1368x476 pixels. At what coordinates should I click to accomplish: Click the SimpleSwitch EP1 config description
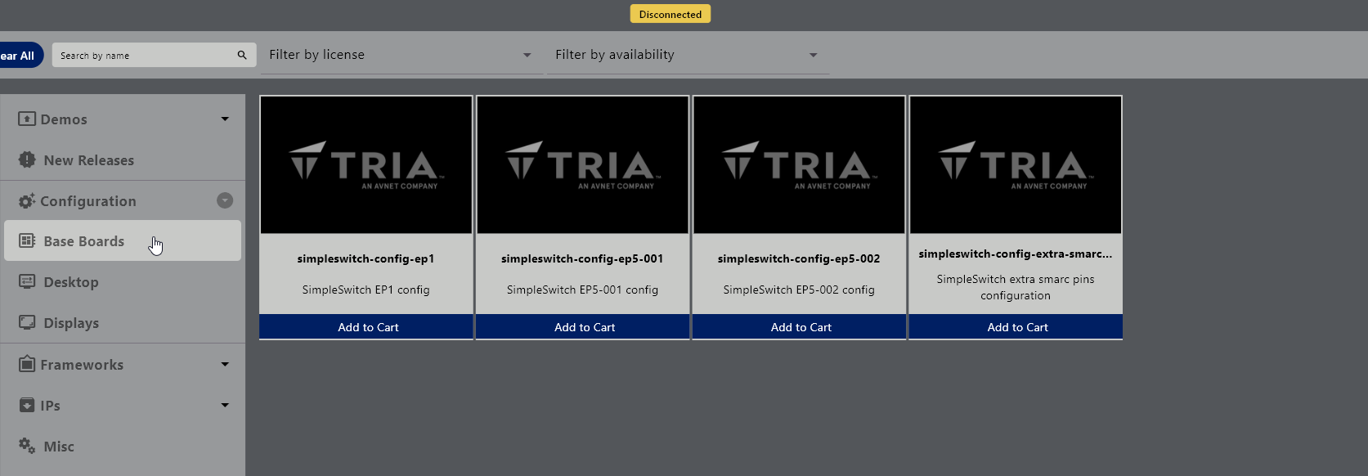click(366, 290)
